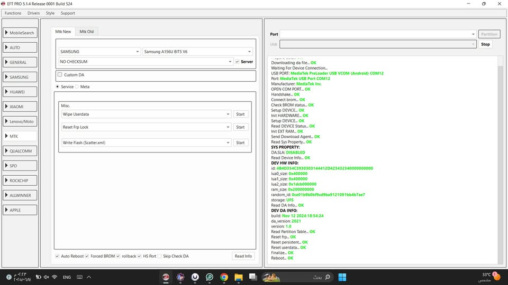The height and width of the screenshot is (285, 508).
Task: Open the SAMSUNG sidebar section
Action: coord(20,77)
